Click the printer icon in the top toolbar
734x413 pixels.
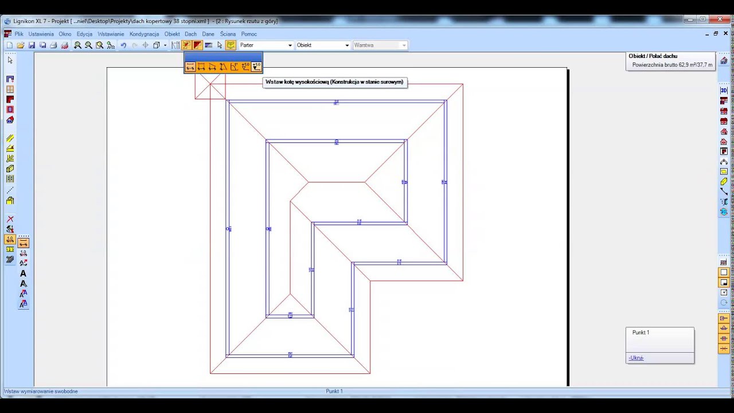tap(53, 45)
